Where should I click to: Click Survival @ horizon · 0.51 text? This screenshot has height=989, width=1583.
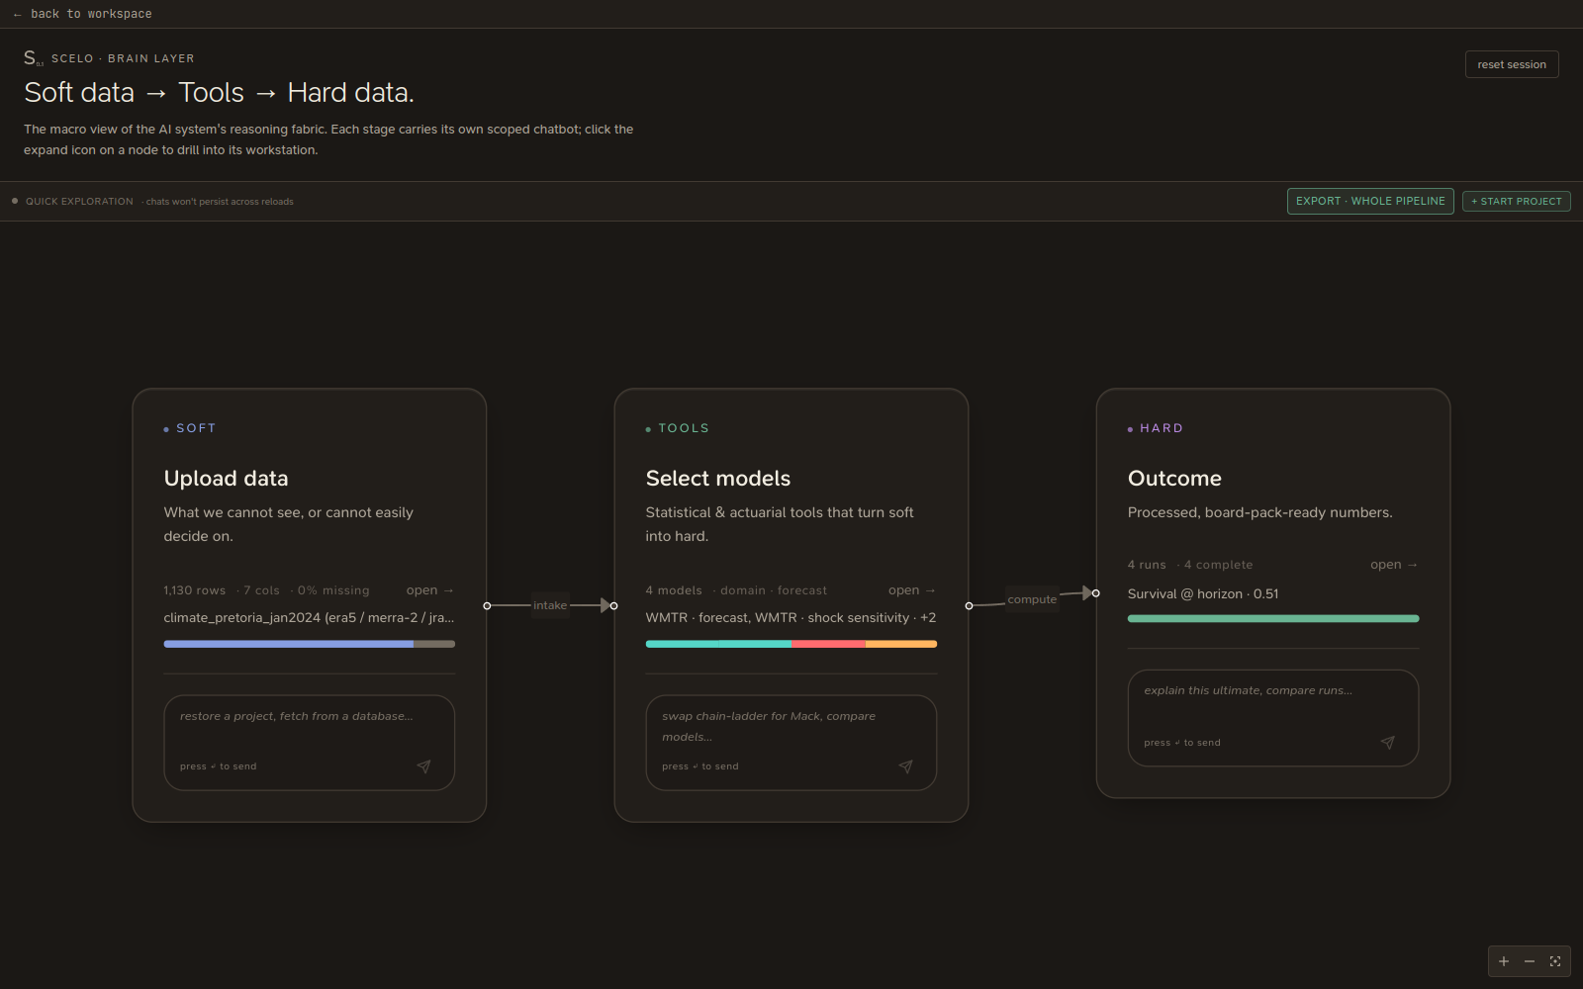click(x=1203, y=594)
